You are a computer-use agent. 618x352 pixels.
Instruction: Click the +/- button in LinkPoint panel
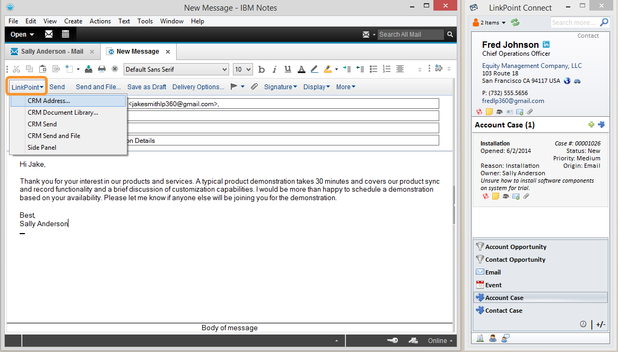[x=600, y=324]
